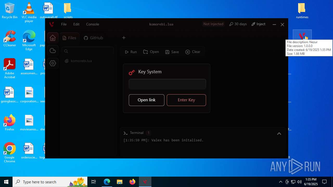
Task: Select the CCleaner desktop icon
Action: pyautogui.click(x=10, y=39)
